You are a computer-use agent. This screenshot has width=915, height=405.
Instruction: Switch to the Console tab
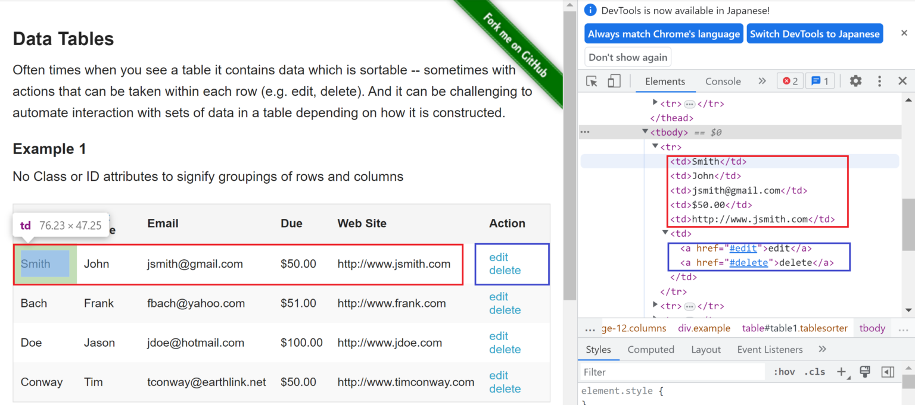tap(723, 81)
